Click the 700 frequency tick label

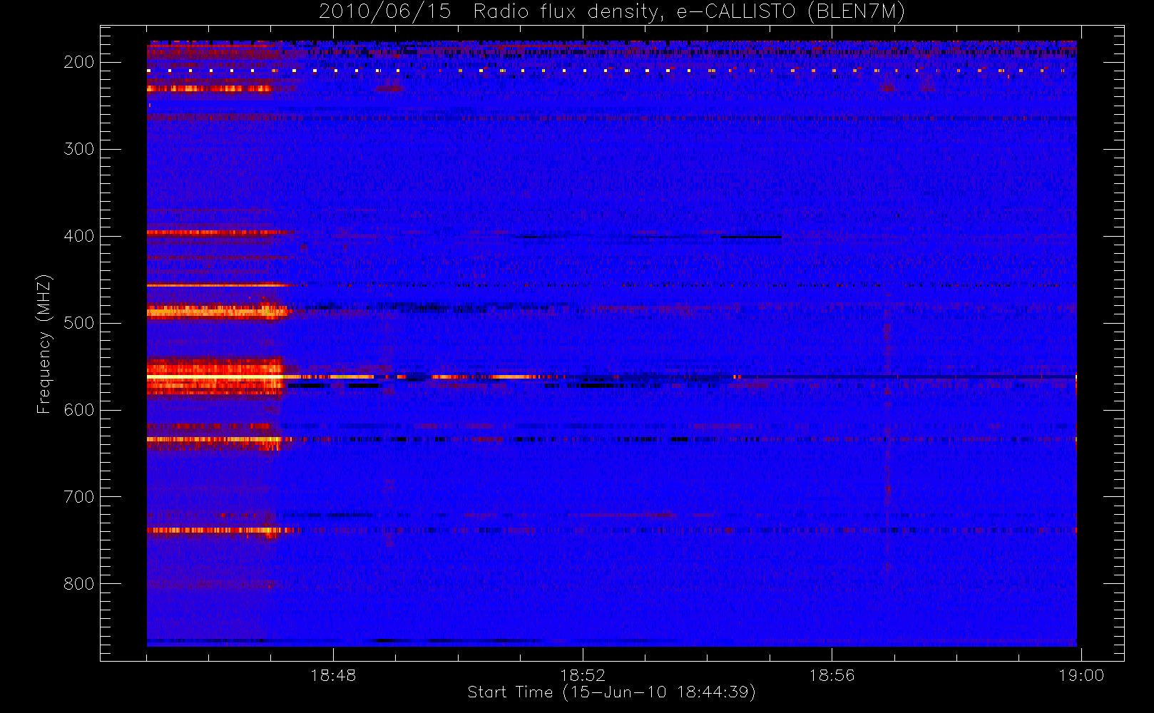(x=79, y=497)
